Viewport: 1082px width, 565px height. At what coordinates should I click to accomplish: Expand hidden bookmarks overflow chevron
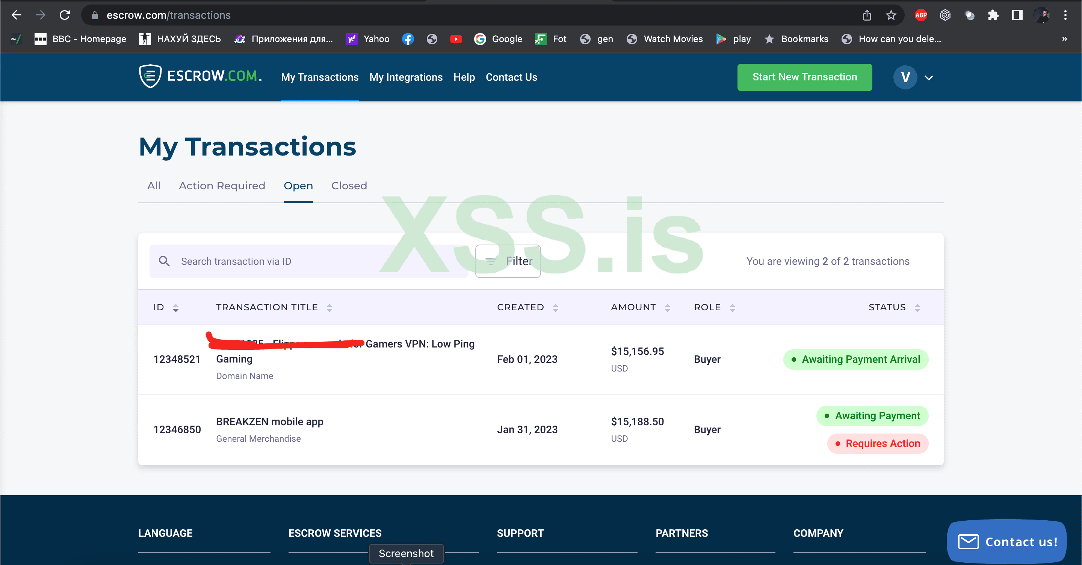pyautogui.click(x=1064, y=39)
